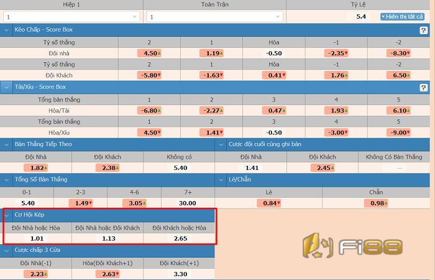Collapse the Tổng Số Bàn Thắng section
The width and height of the screenshot is (435, 280).
[6, 180]
